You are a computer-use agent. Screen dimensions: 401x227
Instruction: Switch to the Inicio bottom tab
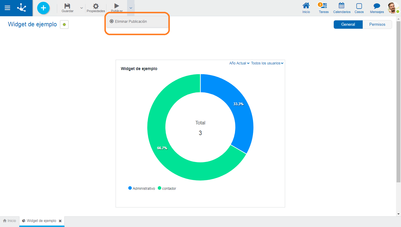[x=9, y=221]
